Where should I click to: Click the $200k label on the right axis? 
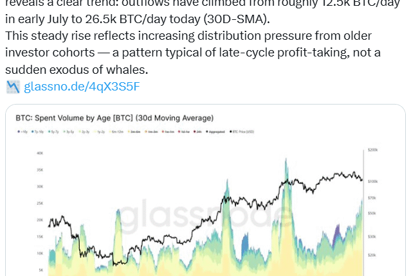(x=372, y=149)
